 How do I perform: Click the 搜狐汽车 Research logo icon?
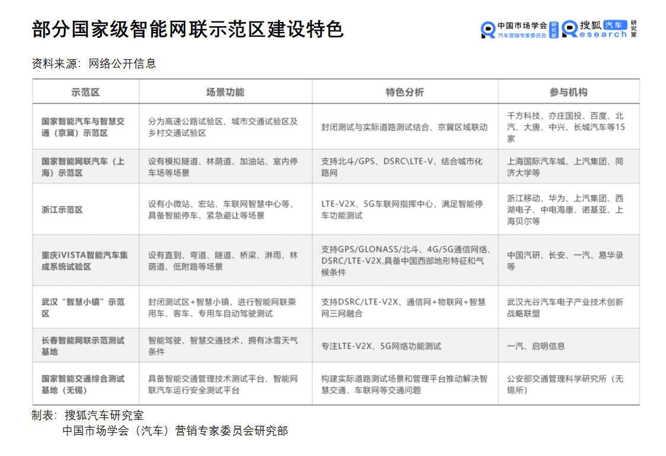pos(569,29)
